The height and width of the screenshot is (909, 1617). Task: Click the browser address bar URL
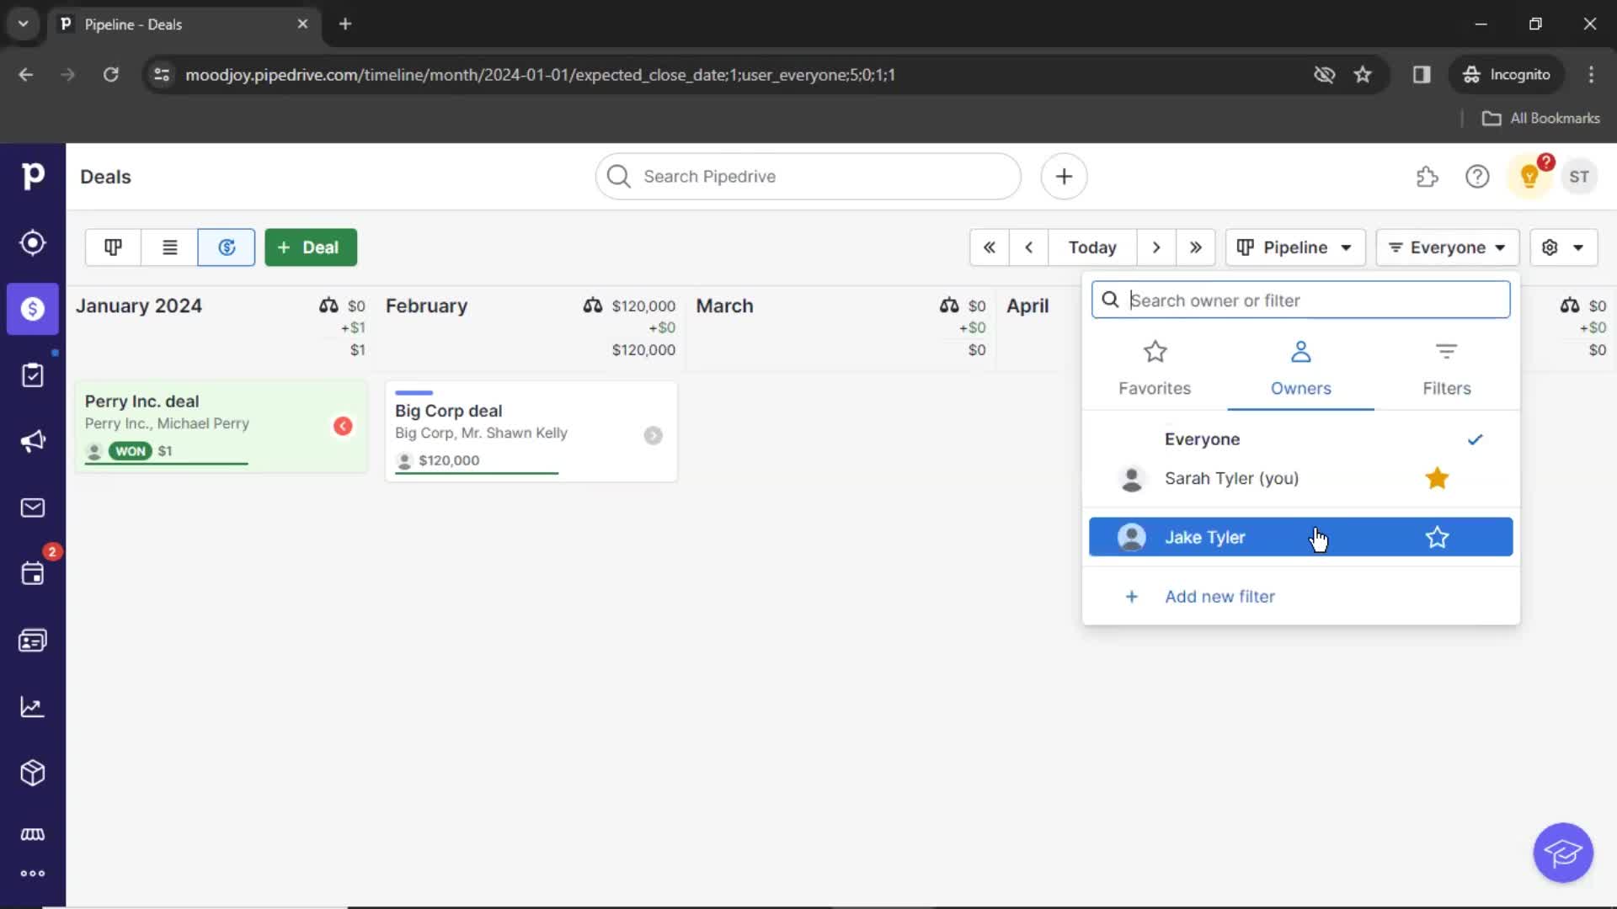click(540, 75)
